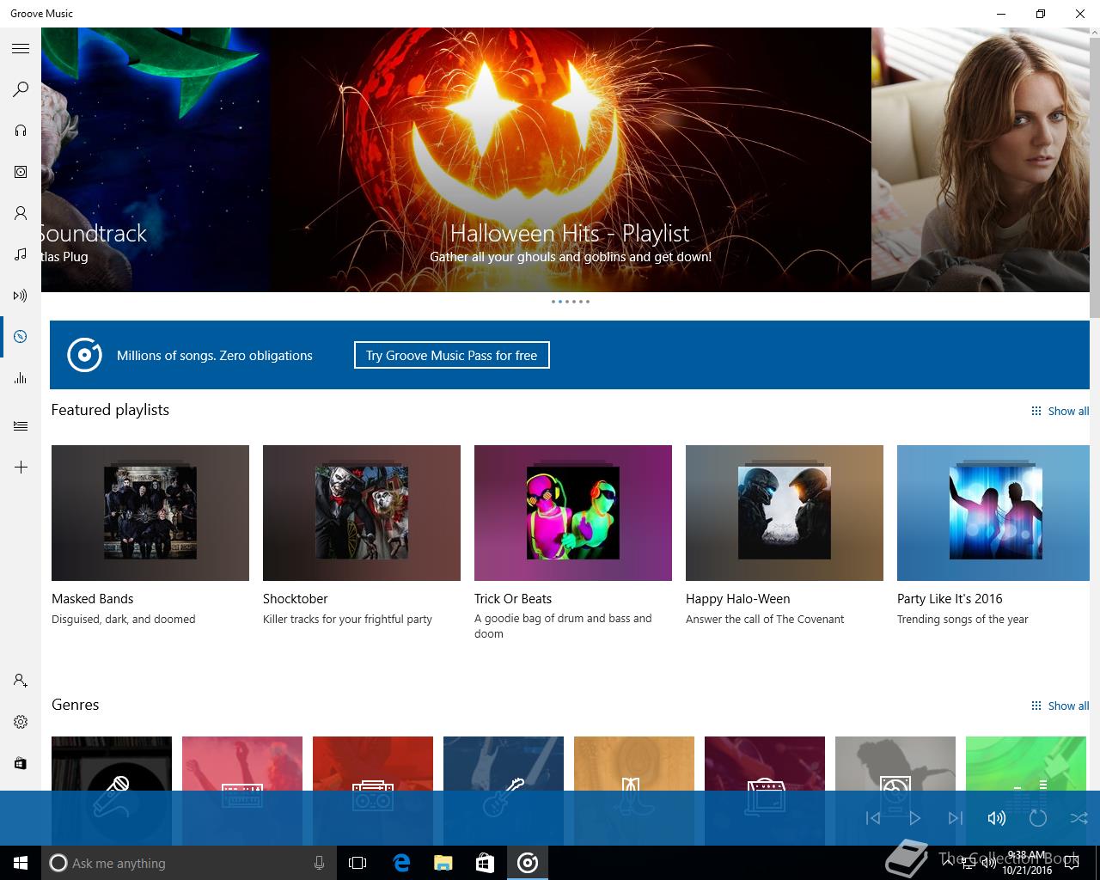Launch Microsoft Edge from taskbar
The height and width of the screenshot is (880, 1100).
[x=400, y=863]
